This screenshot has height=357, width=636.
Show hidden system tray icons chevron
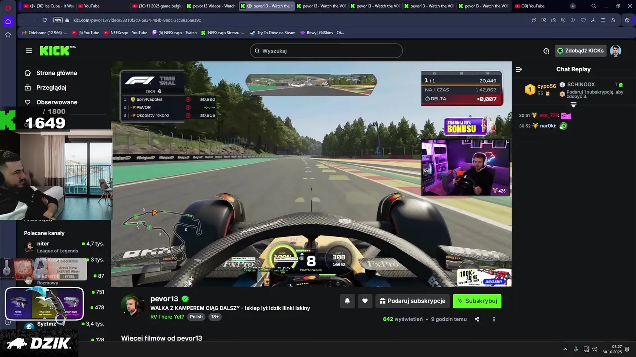(565, 349)
